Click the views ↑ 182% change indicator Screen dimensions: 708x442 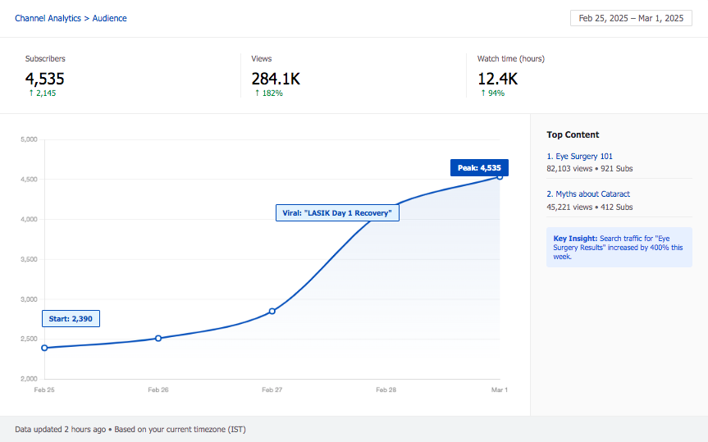(267, 93)
